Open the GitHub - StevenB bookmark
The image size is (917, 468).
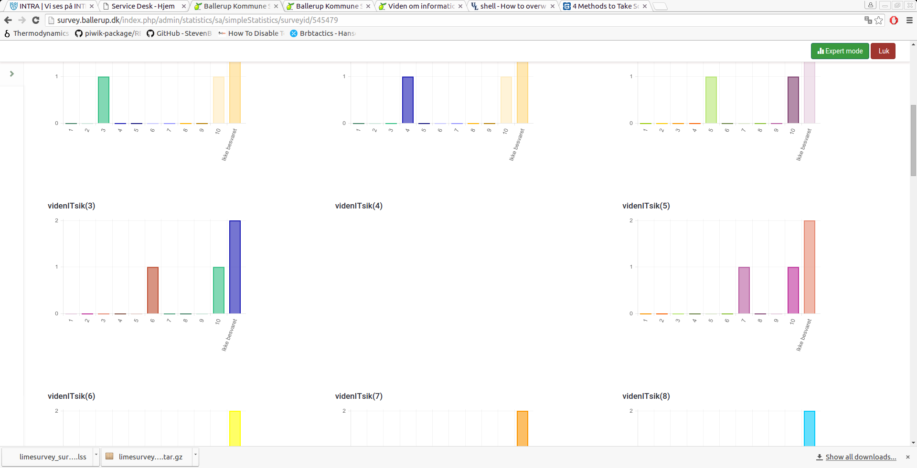tap(179, 33)
